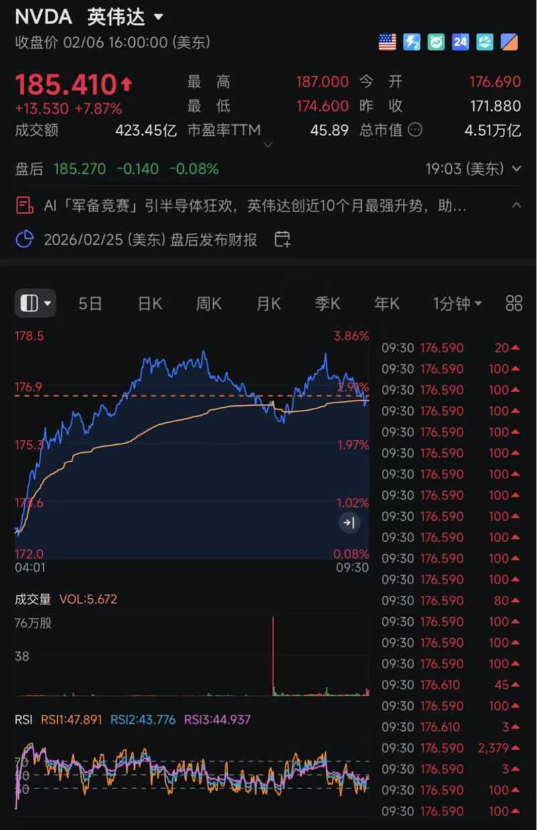Open the lightning quick-trade icon

point(412,42)
